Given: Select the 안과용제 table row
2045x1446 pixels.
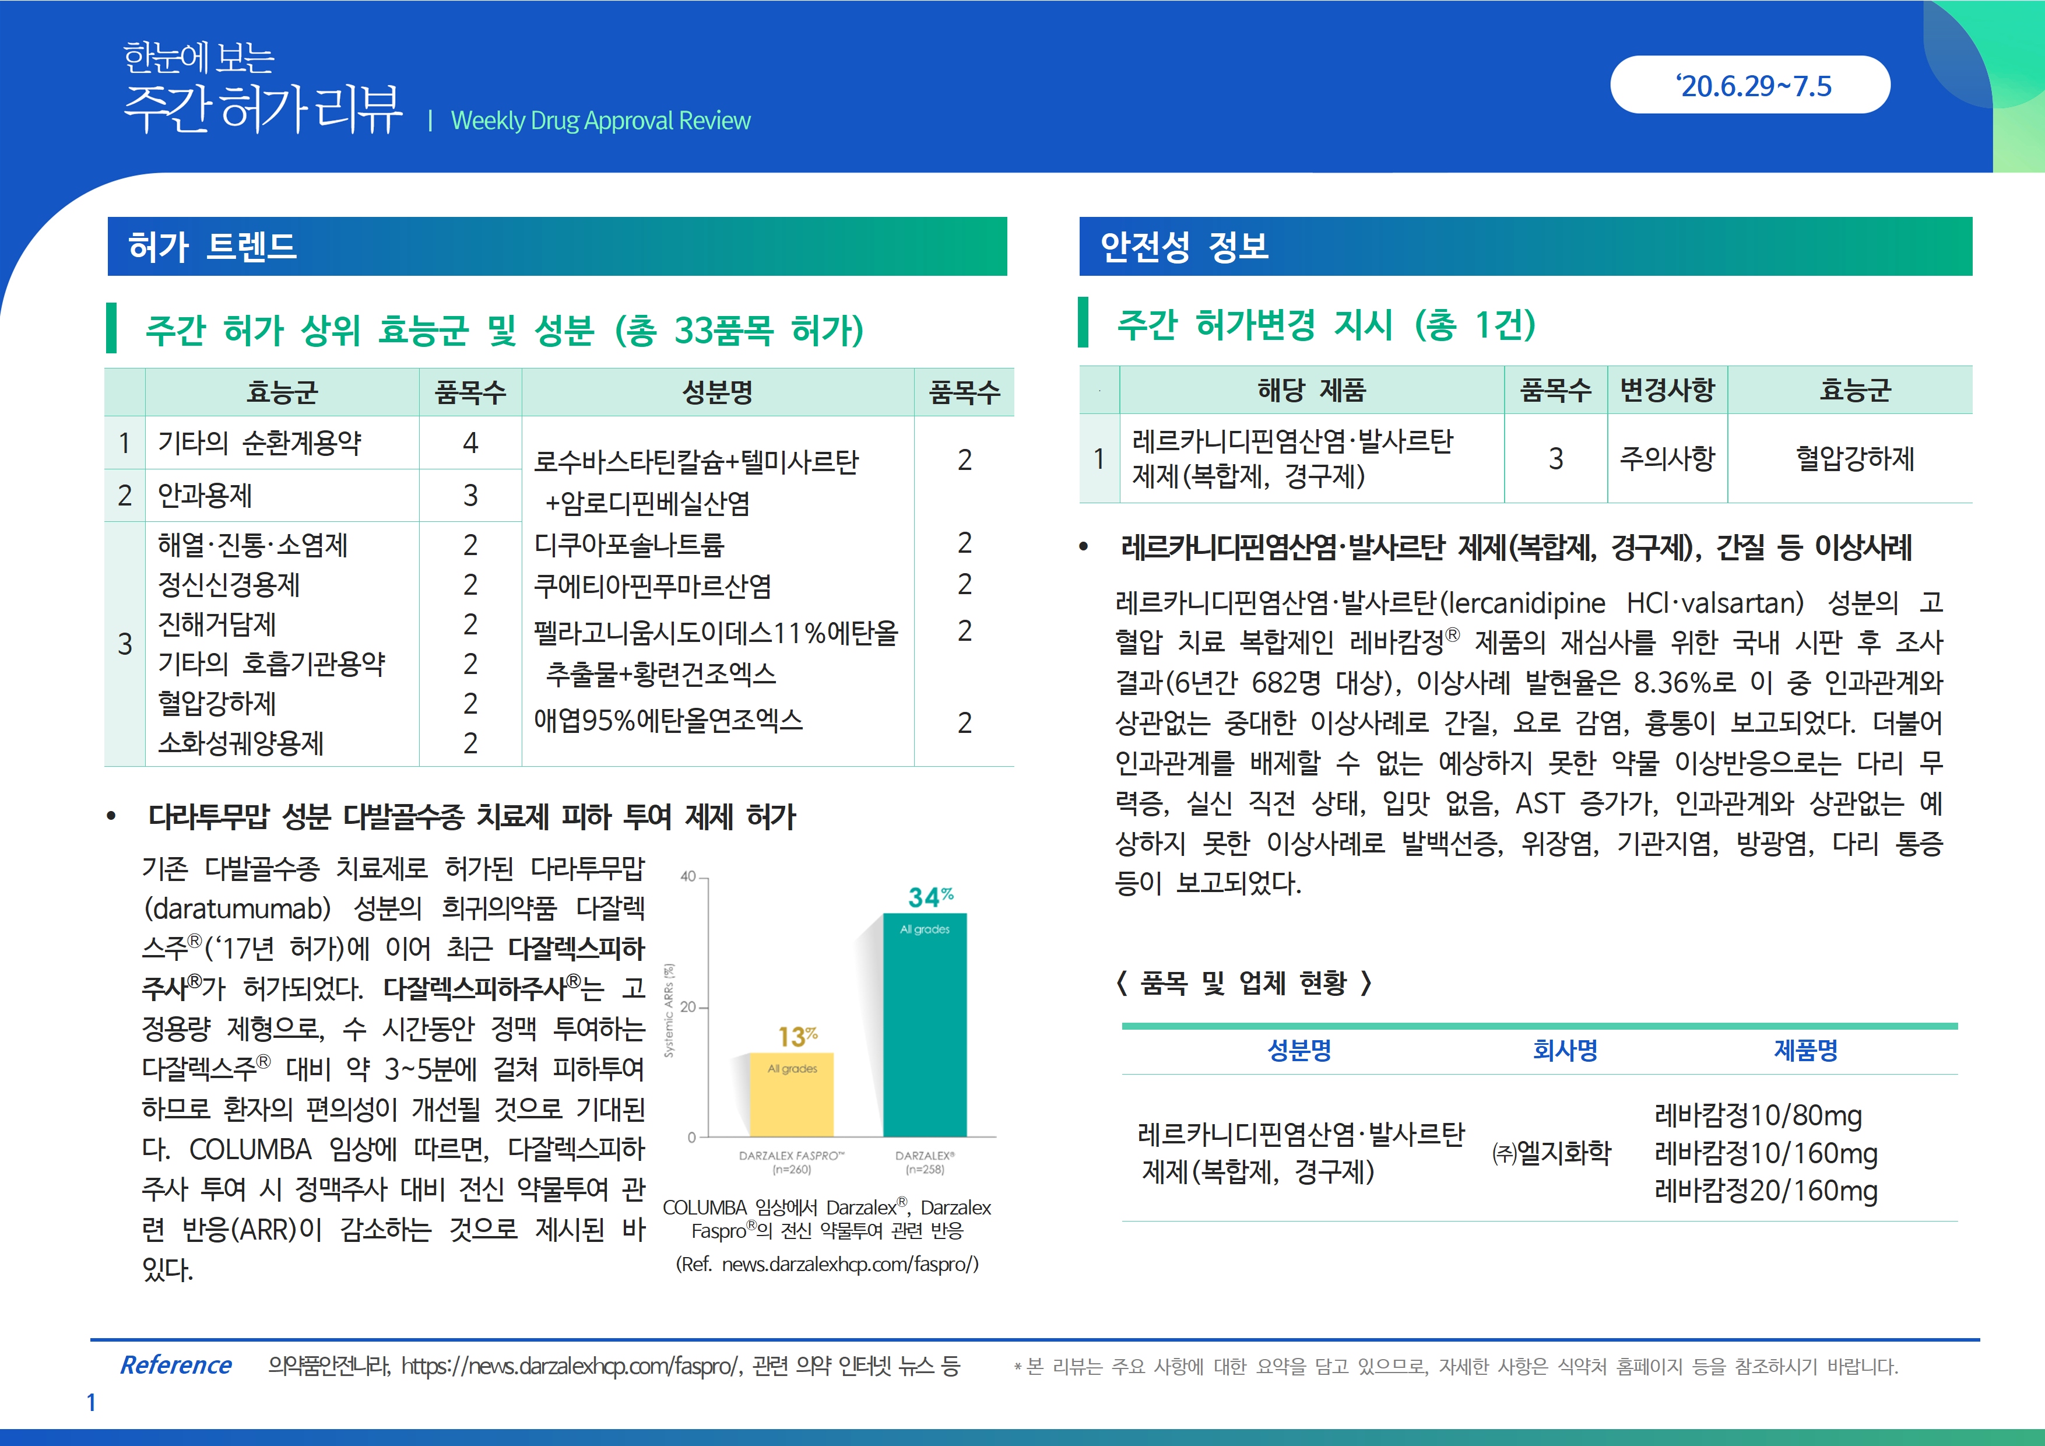Looking at the screenshot, I should click(x=205, y=496).
